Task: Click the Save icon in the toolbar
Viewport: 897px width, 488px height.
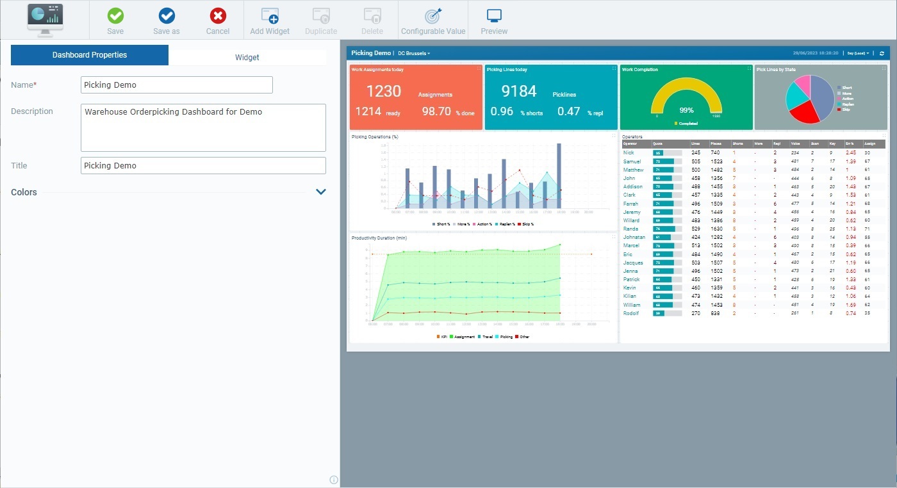Action: coord(115,20)
